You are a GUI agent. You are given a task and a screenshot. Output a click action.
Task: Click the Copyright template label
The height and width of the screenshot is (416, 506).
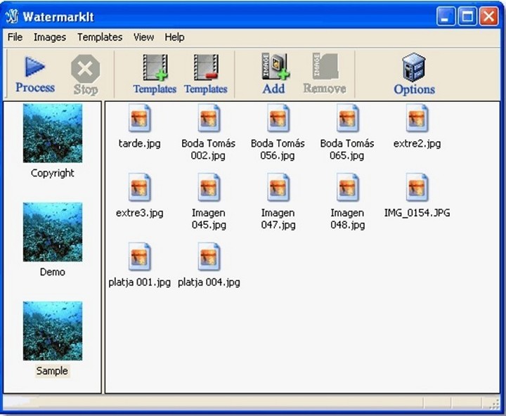52,173
